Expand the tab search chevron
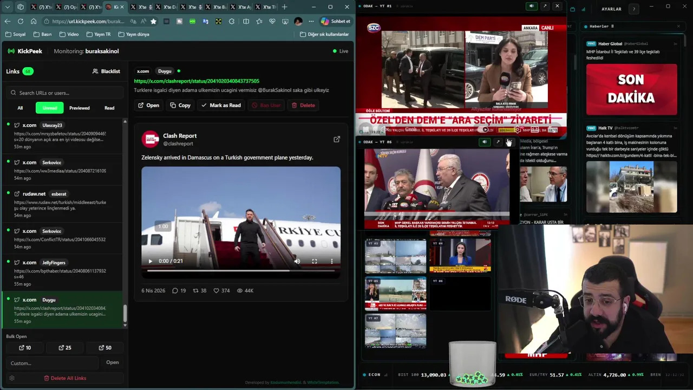 (x=7, y=7)
